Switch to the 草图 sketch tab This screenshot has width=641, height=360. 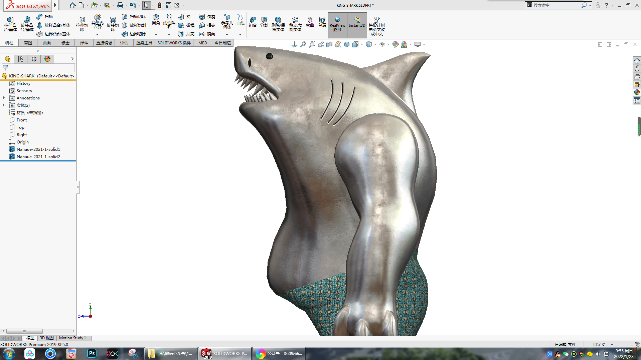click(28, 43)
